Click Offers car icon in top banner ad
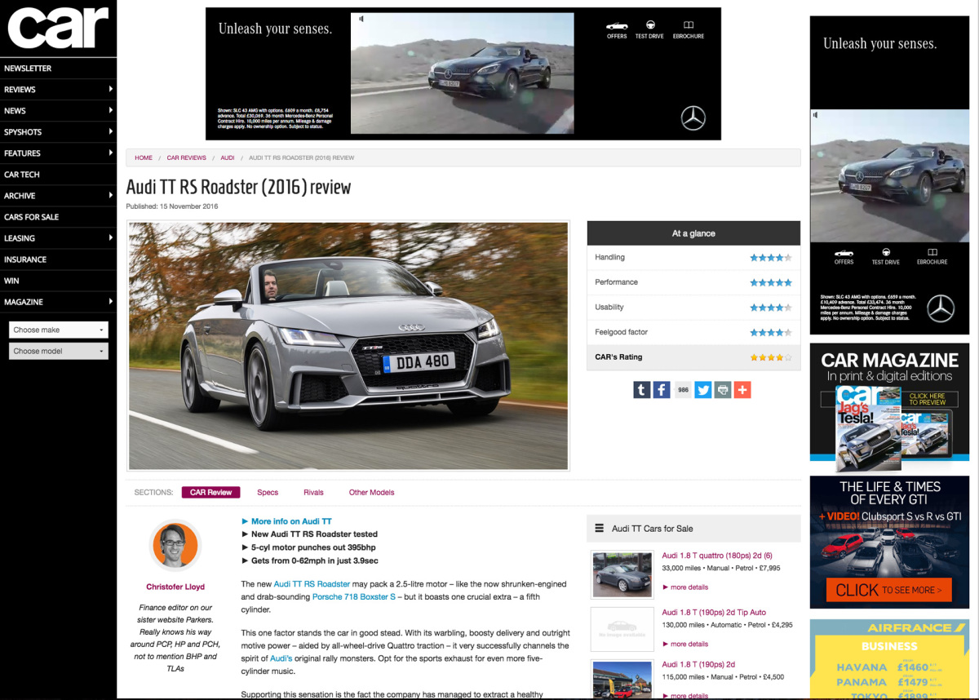979x700 pixels. [x=617, y=30]
